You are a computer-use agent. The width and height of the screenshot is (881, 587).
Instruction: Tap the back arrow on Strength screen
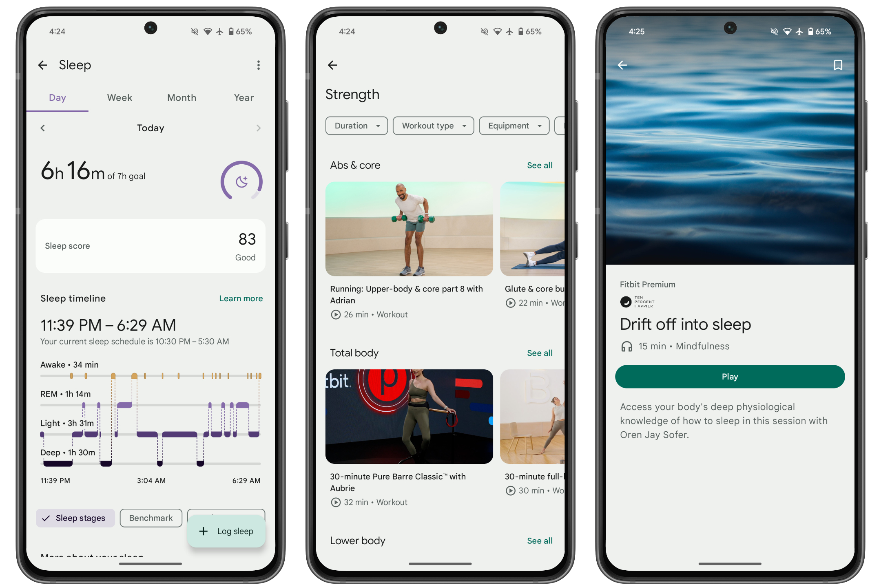pos(334,65)
